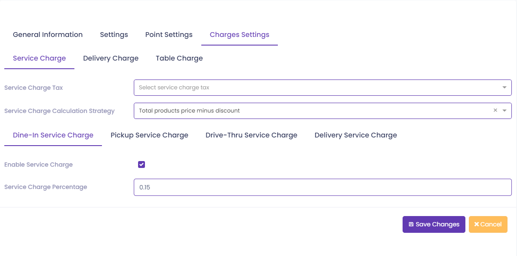Click the Save Changes button
The width and height of the screenshot is (517, 256).
[x=434, y=225]
